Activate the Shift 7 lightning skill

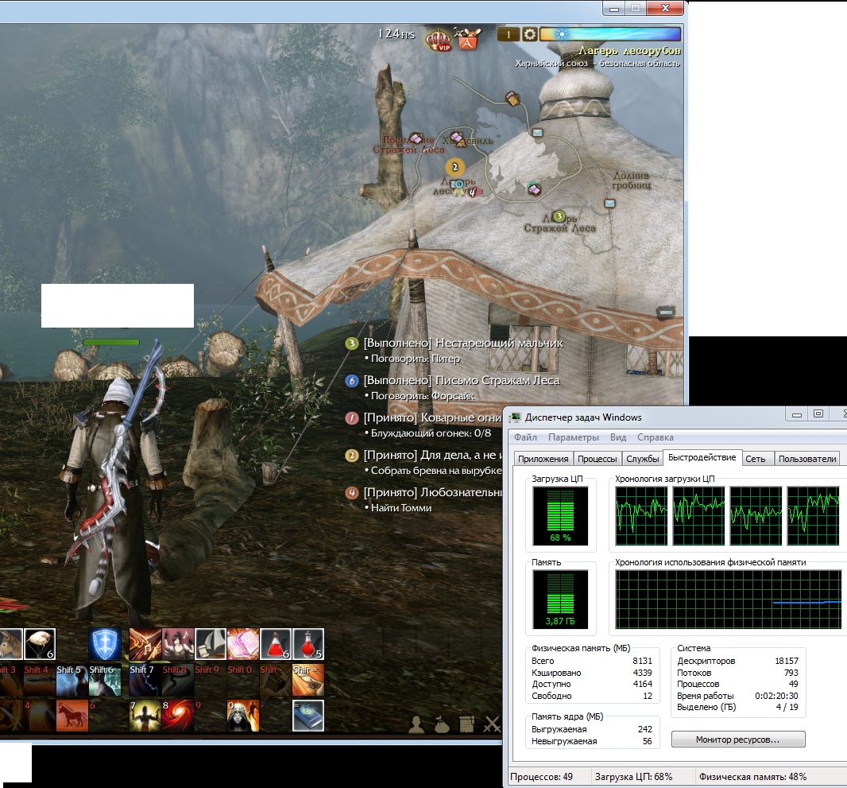[x=145, y=680]
